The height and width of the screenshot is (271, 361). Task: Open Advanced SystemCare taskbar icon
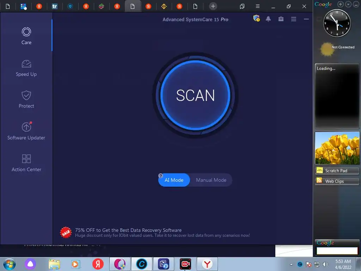(142, 264)
